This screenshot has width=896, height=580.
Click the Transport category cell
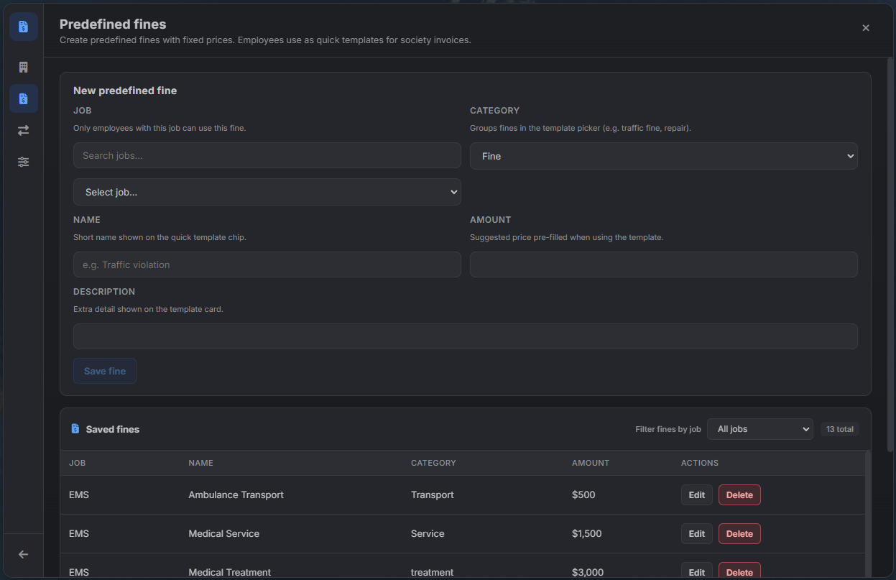433,494
